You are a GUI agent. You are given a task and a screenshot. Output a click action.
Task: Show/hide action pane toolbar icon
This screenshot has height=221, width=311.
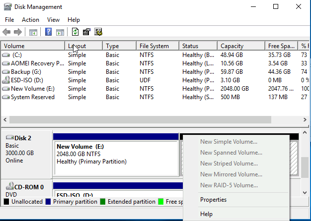[x=60, y=32]
